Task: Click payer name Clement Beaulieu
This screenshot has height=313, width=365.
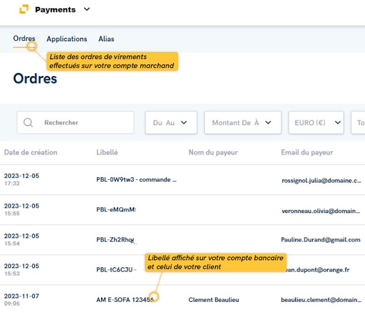Action: [x=213, y=300]
